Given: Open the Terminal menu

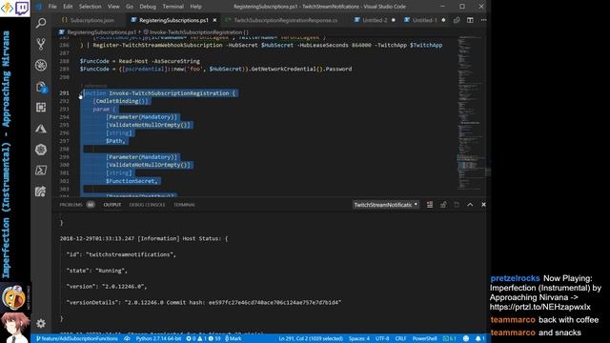Looking at the screenshot, I should 173,7.
